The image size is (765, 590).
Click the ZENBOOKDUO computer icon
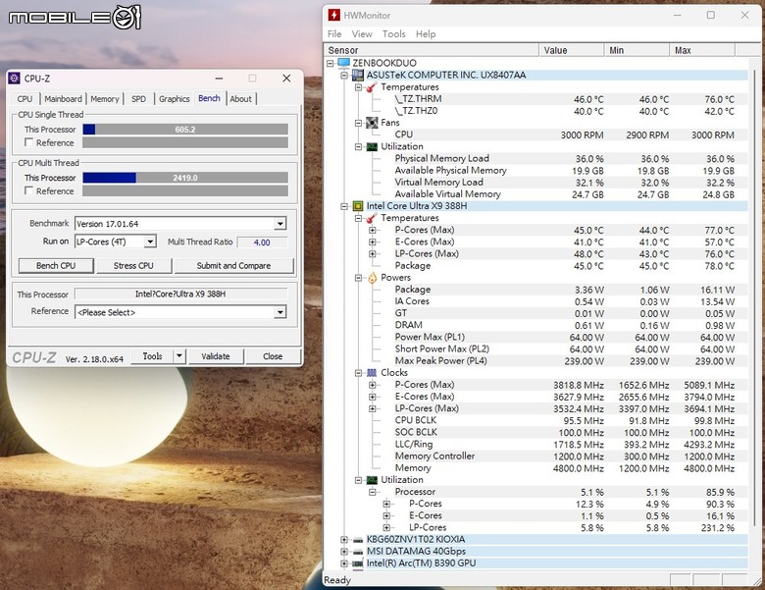click(344, 63)
